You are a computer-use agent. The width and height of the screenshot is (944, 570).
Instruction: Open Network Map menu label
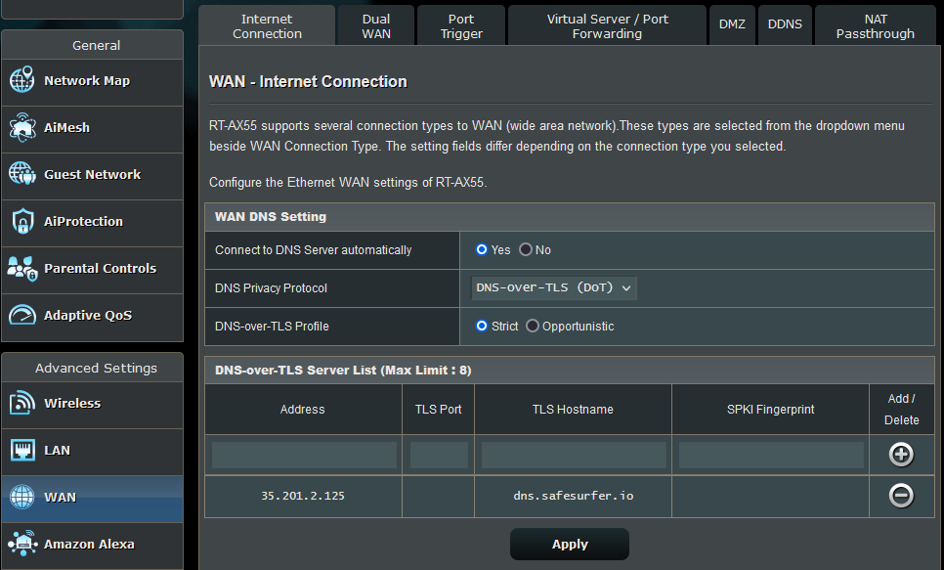[x=87, y=81]
